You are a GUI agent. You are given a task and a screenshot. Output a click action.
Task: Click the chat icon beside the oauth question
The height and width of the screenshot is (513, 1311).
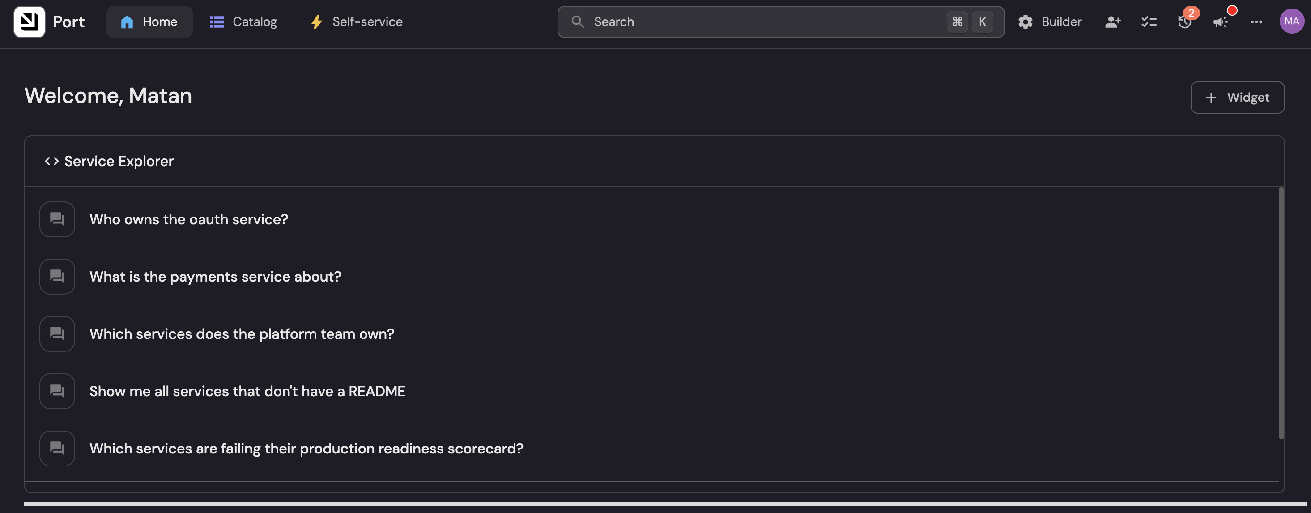click(57, 219)
